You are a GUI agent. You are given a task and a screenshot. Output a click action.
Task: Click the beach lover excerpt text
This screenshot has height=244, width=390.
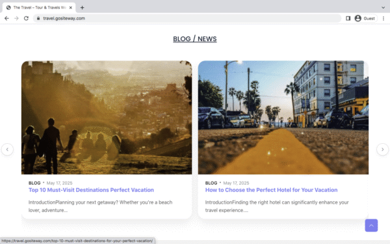(100, 206)
